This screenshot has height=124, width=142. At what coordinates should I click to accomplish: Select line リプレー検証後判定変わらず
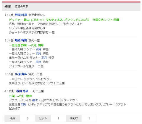[x=27, y=28]
